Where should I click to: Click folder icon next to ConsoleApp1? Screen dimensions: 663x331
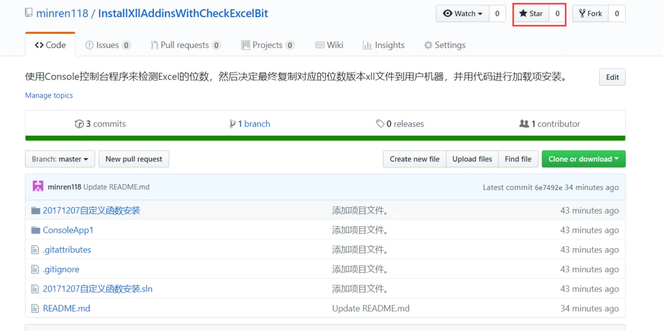pyautogui.click(x=36, y=230)
